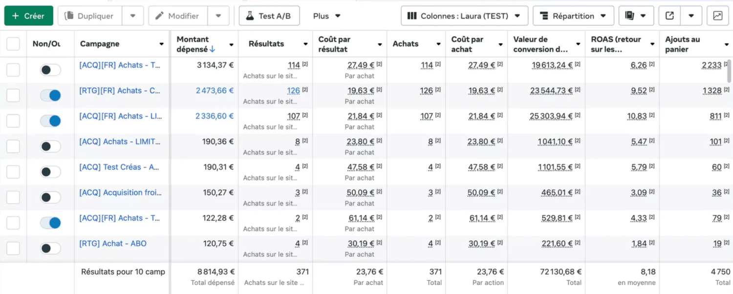
Task: Click the green Créer button
Action: 28,16
